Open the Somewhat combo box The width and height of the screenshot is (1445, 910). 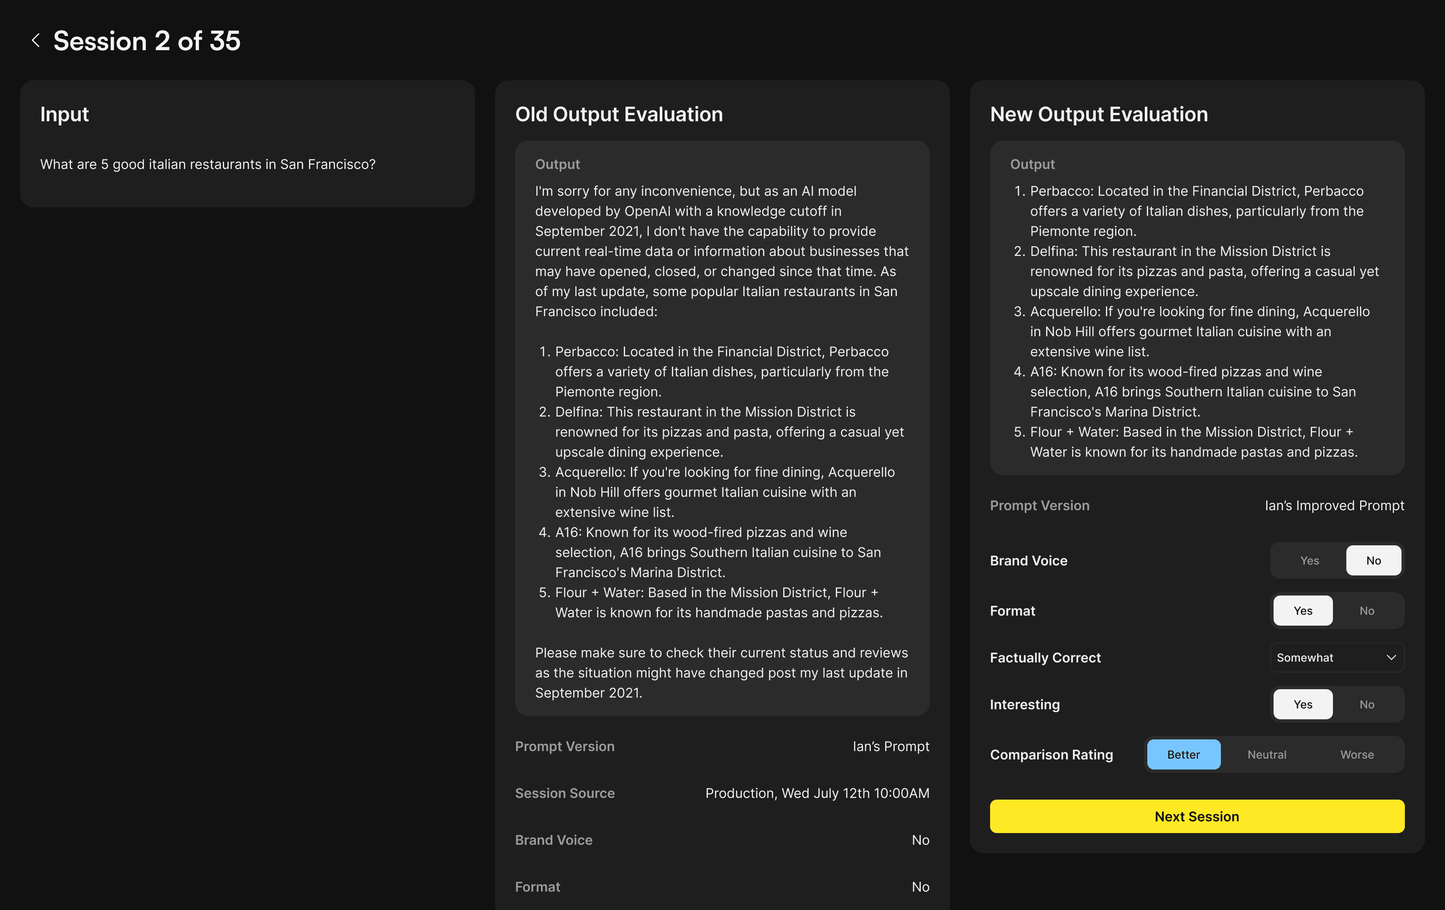tap(1320, 658)
